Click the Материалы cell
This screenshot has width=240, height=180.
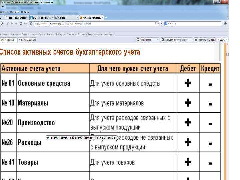53,103
